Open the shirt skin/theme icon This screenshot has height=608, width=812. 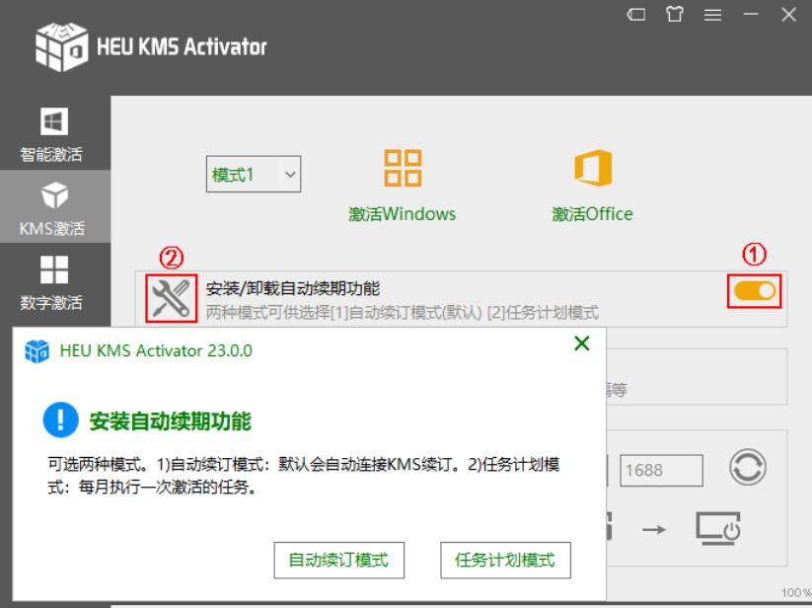coord(674,14)
